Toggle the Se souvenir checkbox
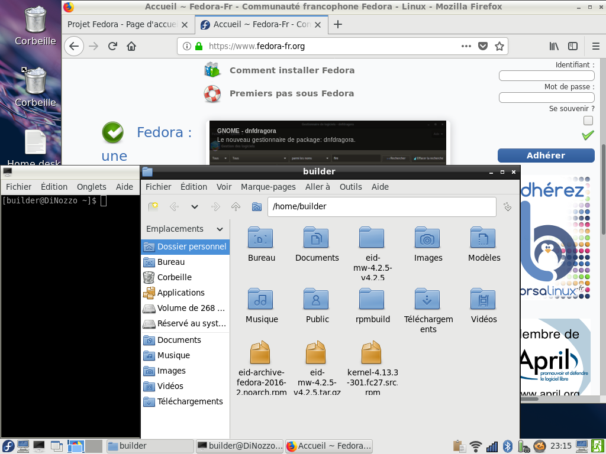 (x=588, y=121)
